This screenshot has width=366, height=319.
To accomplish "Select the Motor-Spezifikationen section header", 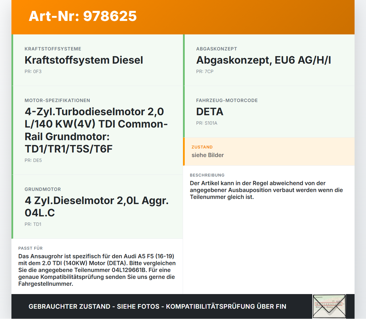I will (x=57, y=100).
